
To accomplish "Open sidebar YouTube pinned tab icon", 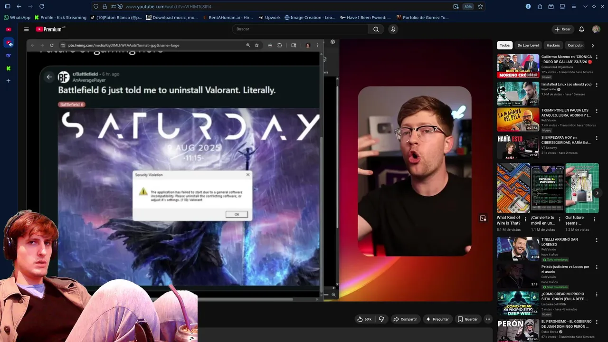I will [9, 29].
